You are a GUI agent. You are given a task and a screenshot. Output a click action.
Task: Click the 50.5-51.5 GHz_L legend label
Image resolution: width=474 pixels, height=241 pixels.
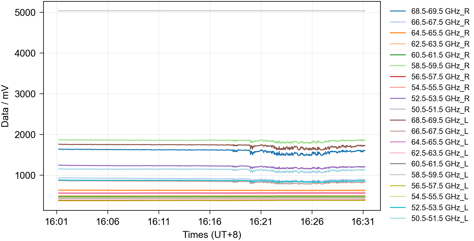pyautogui.click(x=440, y=218)
